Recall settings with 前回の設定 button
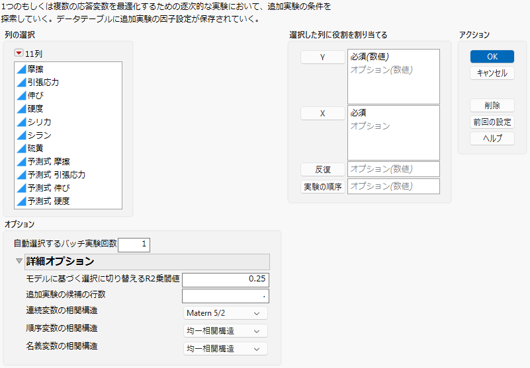The height and width of the screenshot is (368, 530). [492, 122]
